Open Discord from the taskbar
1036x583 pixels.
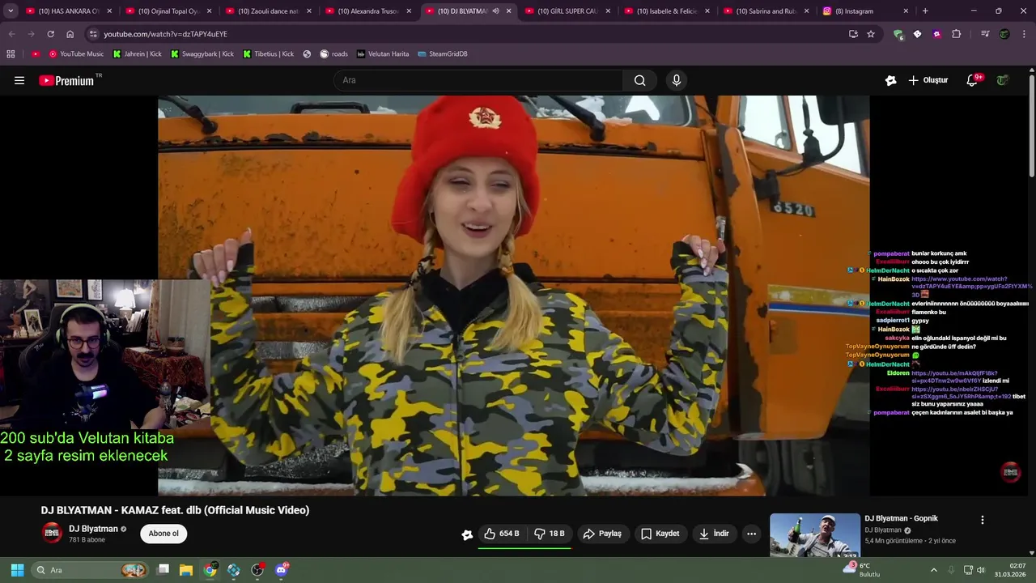pyautogui.click(x=281, y=570)
